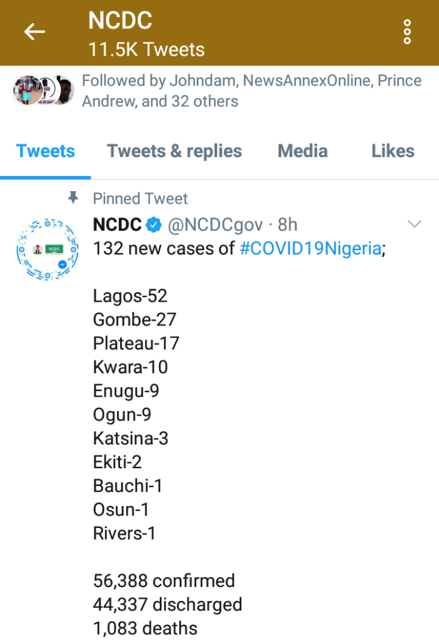This screenshot has height=643, width=439.
Task: Open tweet by tapping "Lagos-52" line
Action: [x=130, y=296]
